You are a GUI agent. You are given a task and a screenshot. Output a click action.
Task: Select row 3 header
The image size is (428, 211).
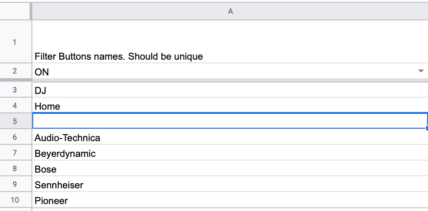click(15, 90)
